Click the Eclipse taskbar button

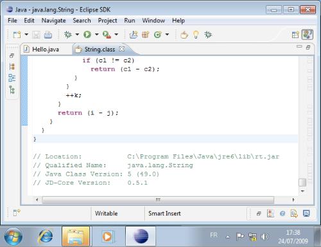tap(141, 236)
